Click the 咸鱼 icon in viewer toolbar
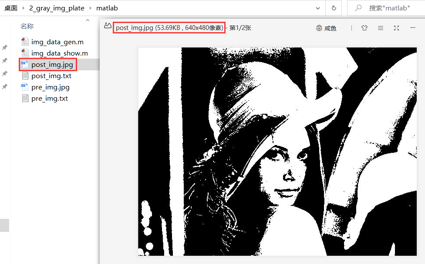Viewport: 425px width, 264px height. (x=319, y=28)
